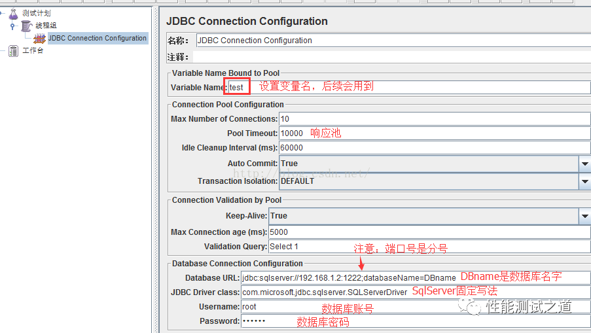Click Max Number of Connections field
Screen dimensions: 591x333
[435, 119]
